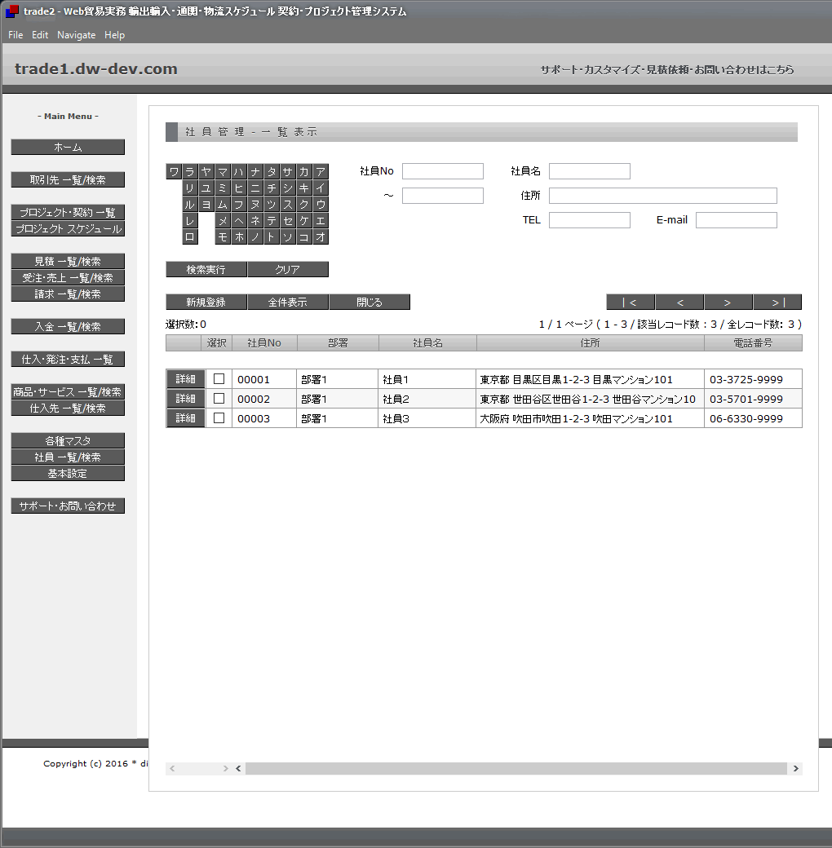The image size is (832, 848).
Task: Check the checkbox for employee 00003
Action: coord(219,418)
